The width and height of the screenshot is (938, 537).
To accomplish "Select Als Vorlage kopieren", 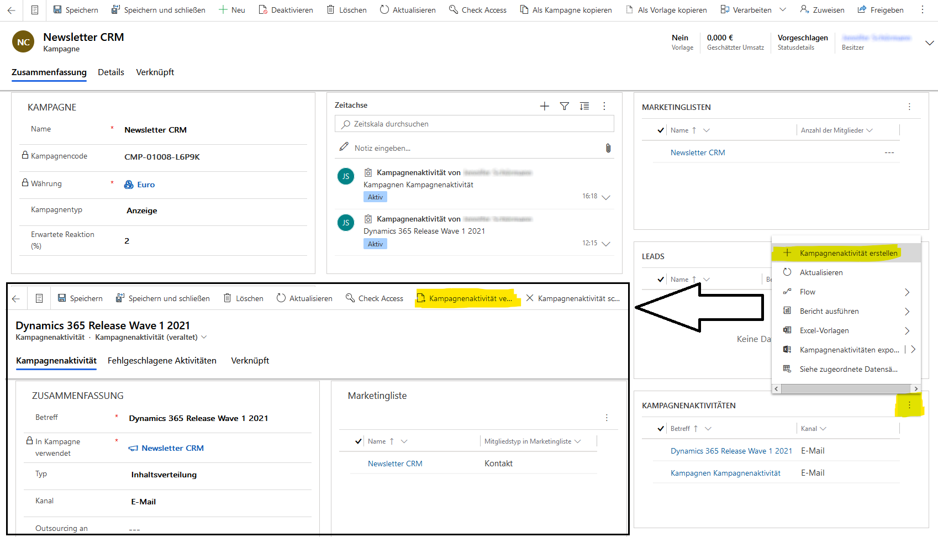I will click(666, 10).
